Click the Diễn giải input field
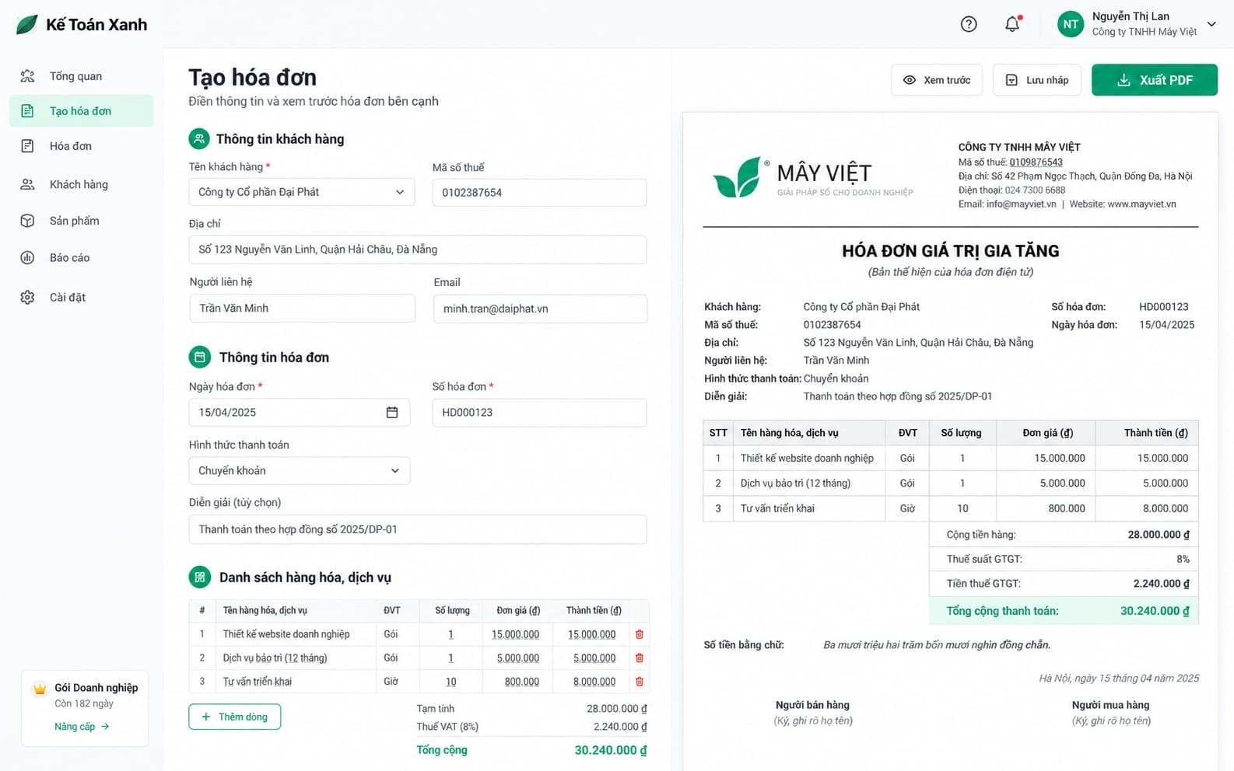The height and width of the screenshot is (771, 1234). point(418,529)
